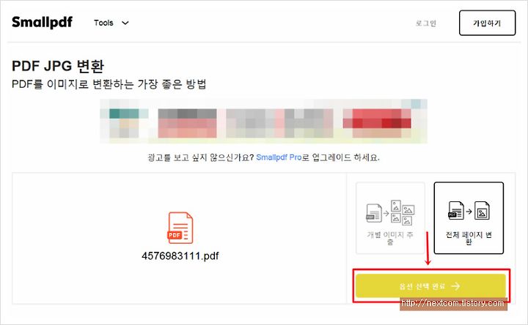The image size is (528, 325).
Task: Click the nextcom.tistory.com watermark URL
Action: (x=453, y=303)
